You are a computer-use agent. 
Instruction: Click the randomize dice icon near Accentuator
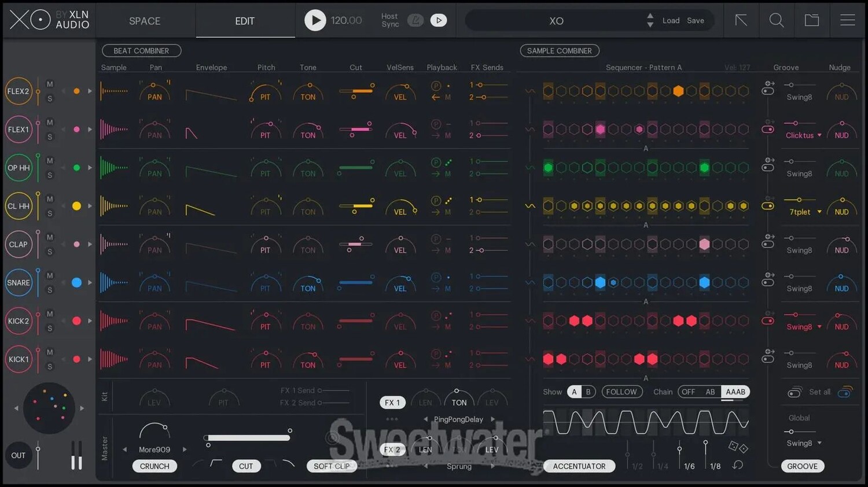tap(738, 447)
